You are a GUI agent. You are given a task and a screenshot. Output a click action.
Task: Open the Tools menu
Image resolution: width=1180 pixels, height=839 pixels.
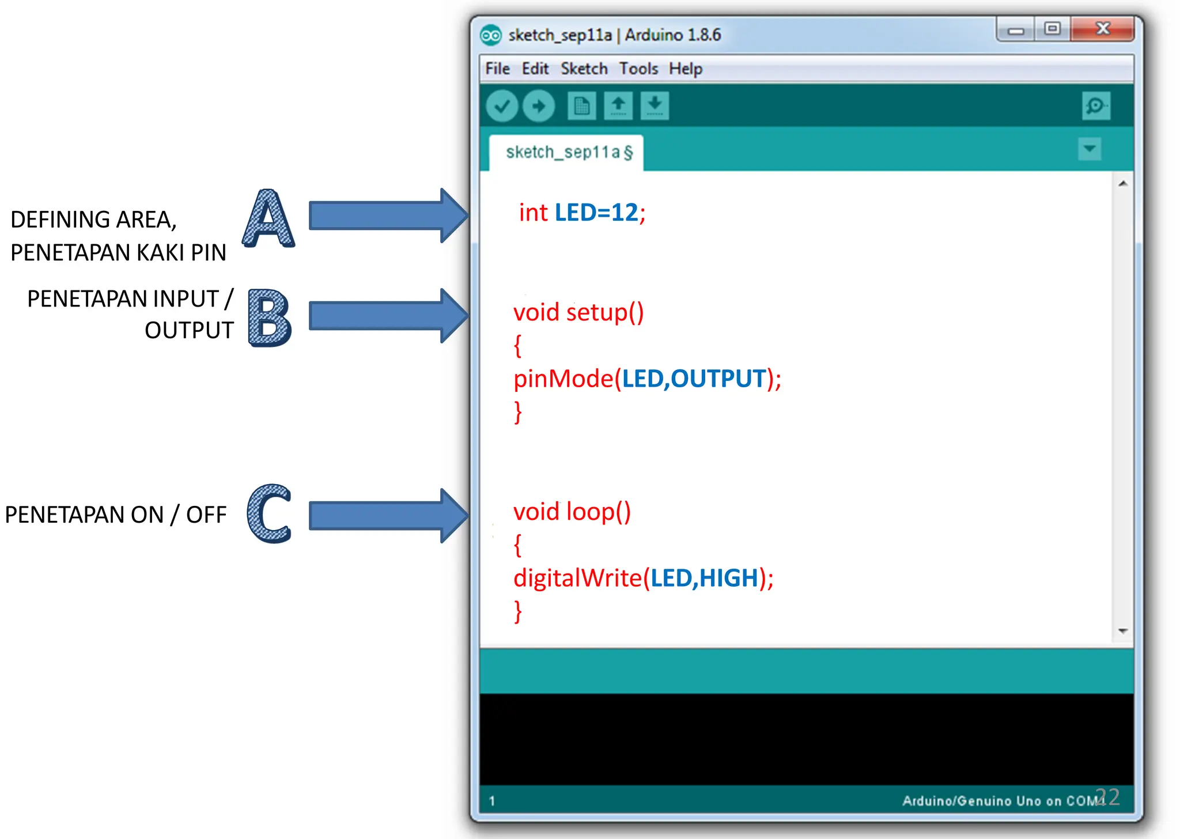pyautogui.click(x=638, y=69)
